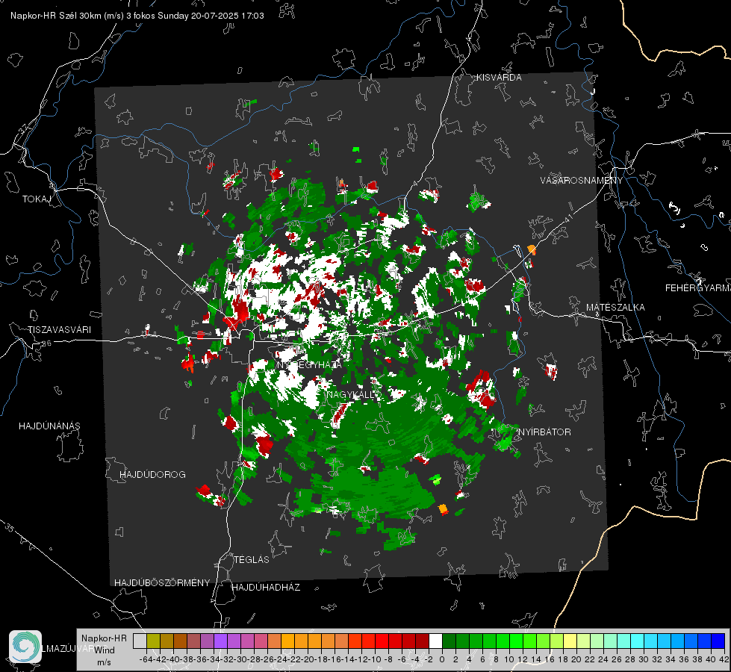Viewport: 731px width, 672px height.
Task: Pick the olive legend swatch at the -64 label
Action: tap(153, 641)
